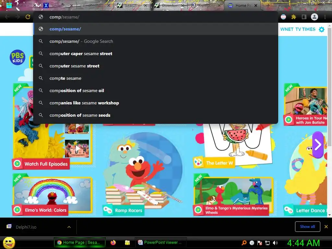Open a new browser tab
This screenshot has width=332, height=249.
268,6
